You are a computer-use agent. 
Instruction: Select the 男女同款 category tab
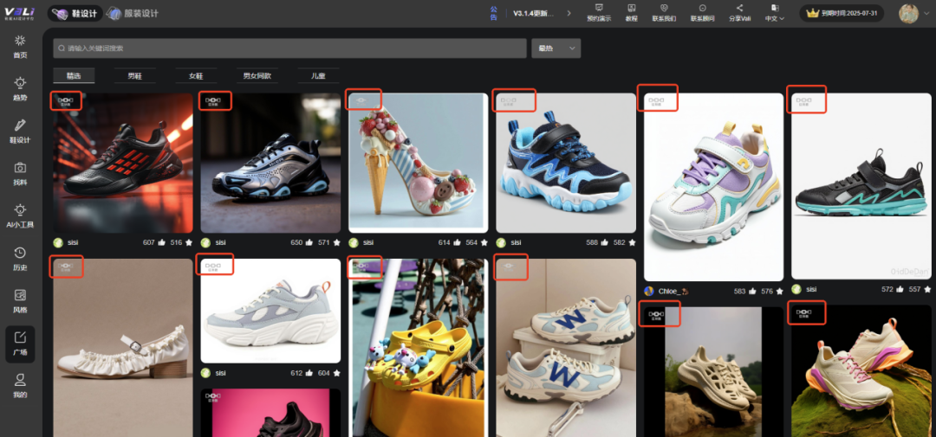pos(257,75)
